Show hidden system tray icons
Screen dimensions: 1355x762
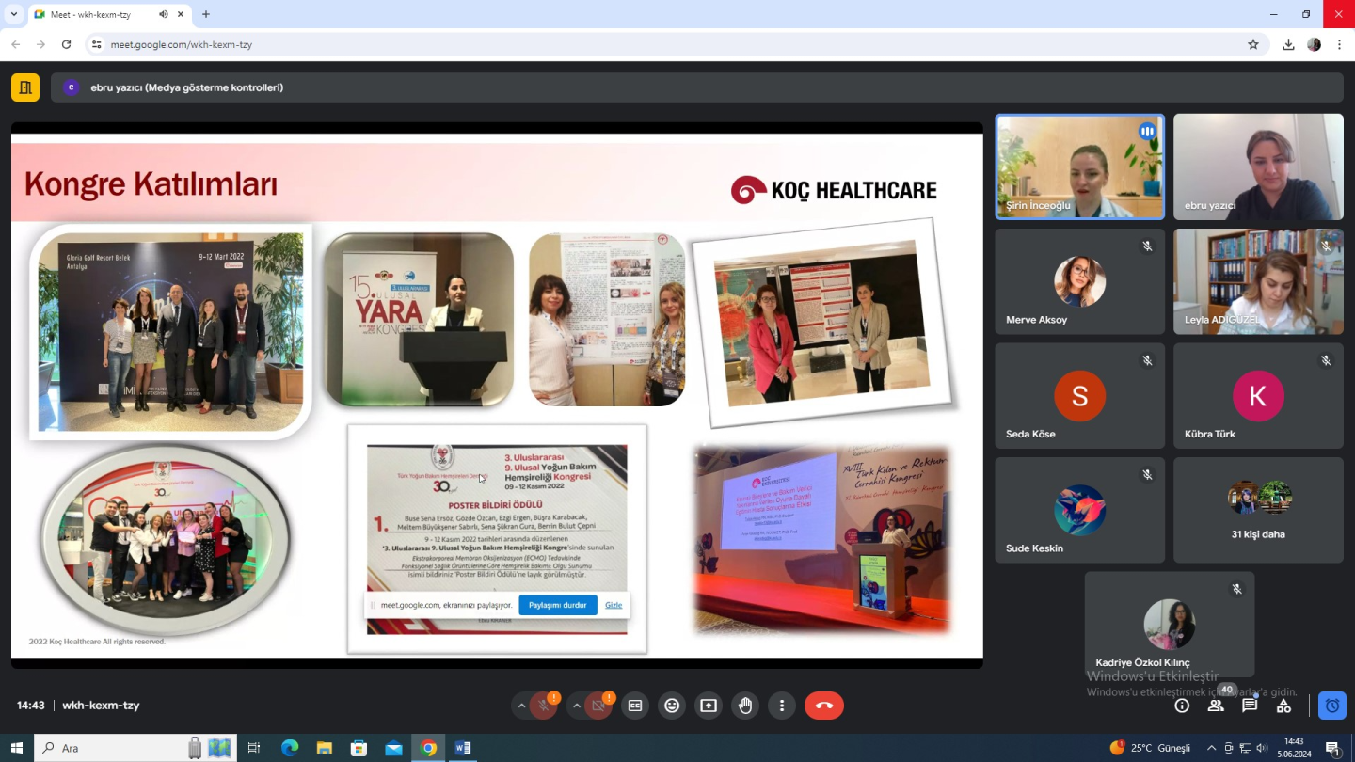click(x=1211, y=748)
